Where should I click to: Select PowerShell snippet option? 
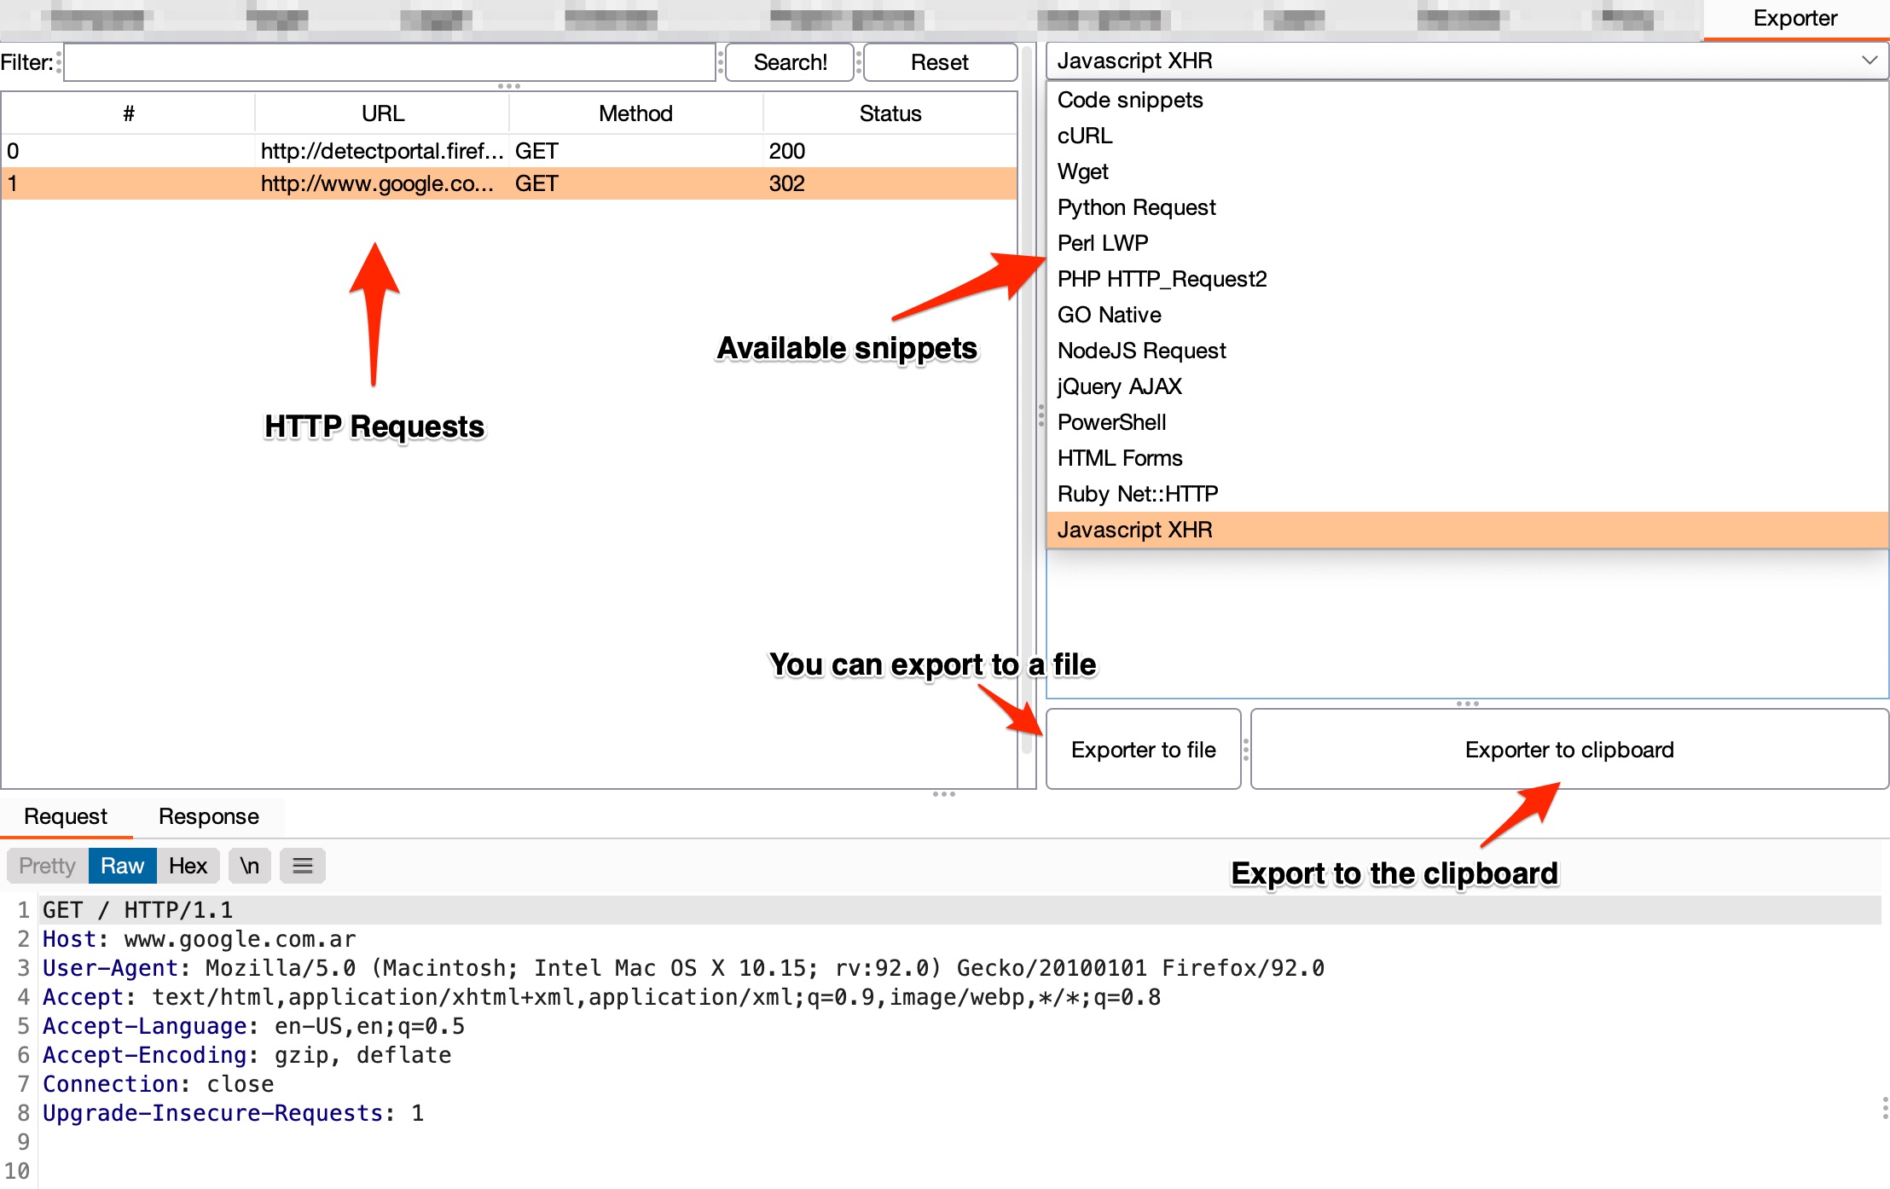pos(1111,422)
